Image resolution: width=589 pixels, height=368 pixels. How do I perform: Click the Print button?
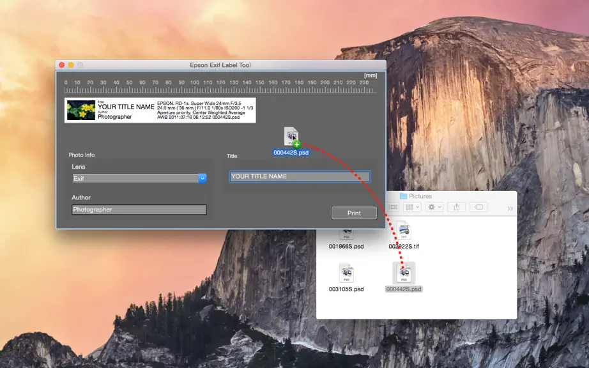[354, 213]
